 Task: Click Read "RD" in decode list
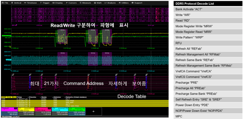[208, 21]
